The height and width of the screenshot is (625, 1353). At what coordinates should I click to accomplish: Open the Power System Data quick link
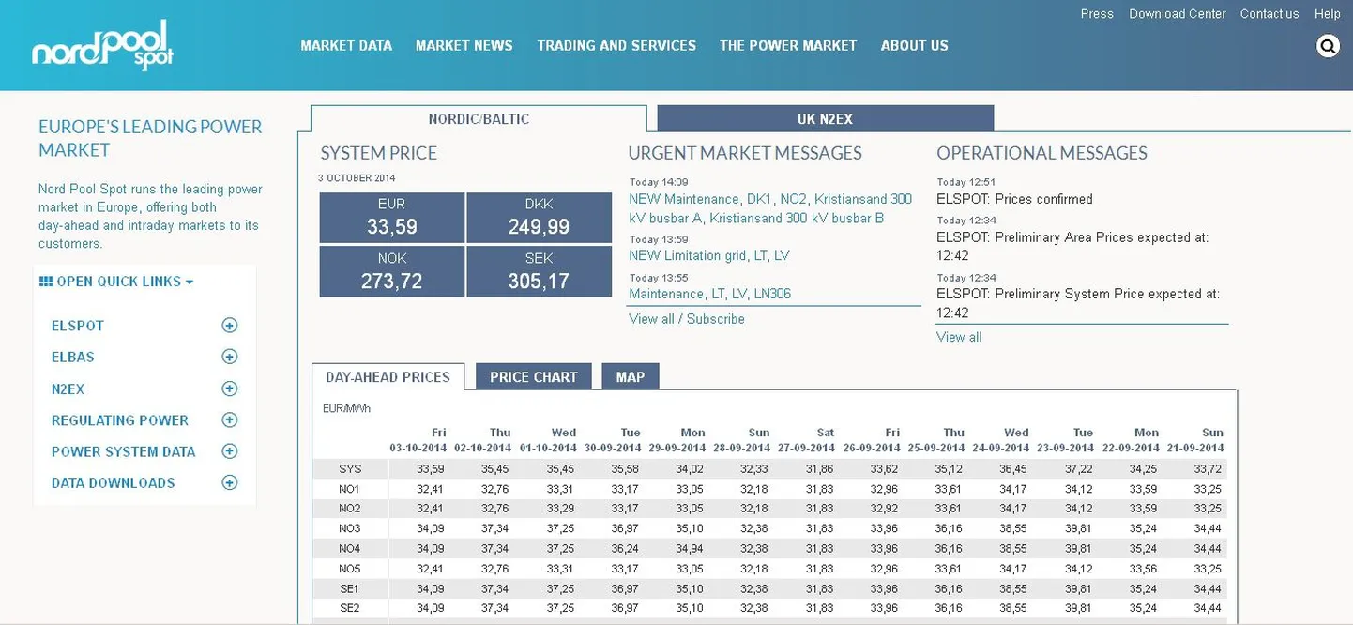[124, 451]
